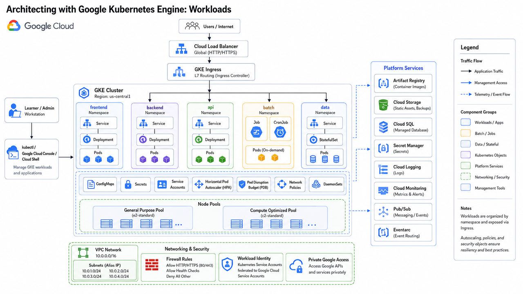Click the Service Accounts badge icon
The width and height of the screenshot is (523, 294).
[x=162, y=185]
